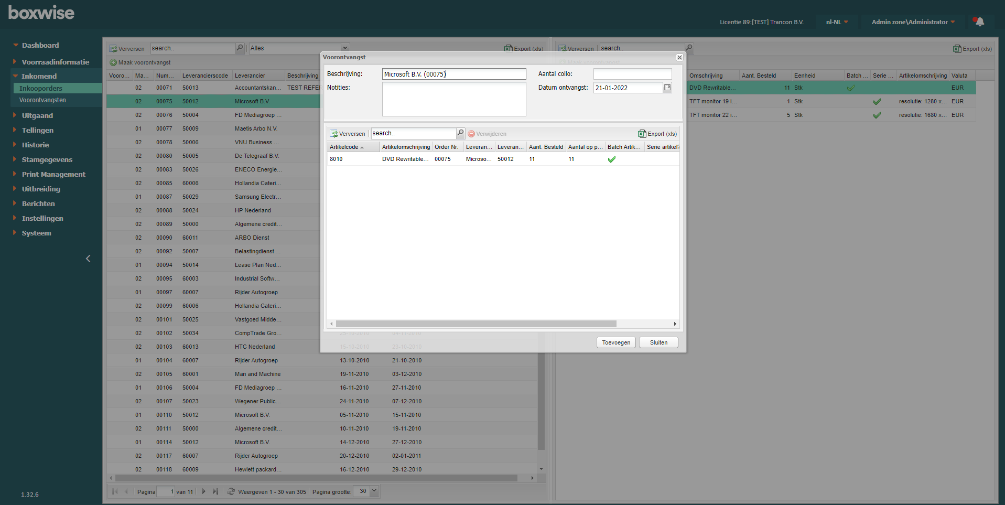Click search magnifier in Inkooporders list
This screenshot has height=505, width=1005.
pyautogui.click(x=240, y=48)
